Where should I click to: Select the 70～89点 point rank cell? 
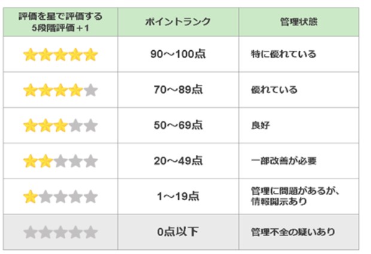point(178,90)
